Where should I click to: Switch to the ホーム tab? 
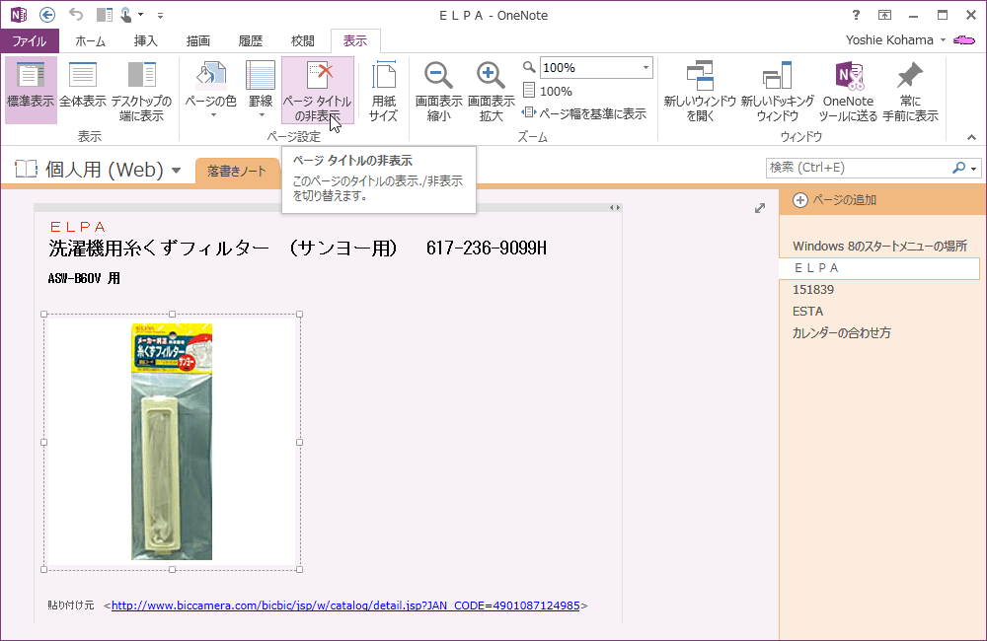pos(90,40)
